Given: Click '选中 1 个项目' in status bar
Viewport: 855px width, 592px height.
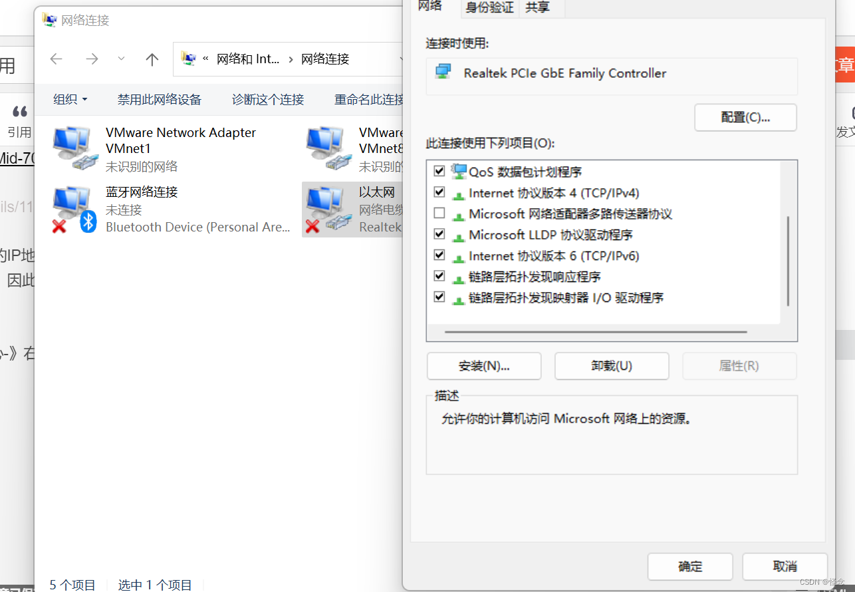Looking at the screenshot, I should pyautogui.click(x=155, y=585).
